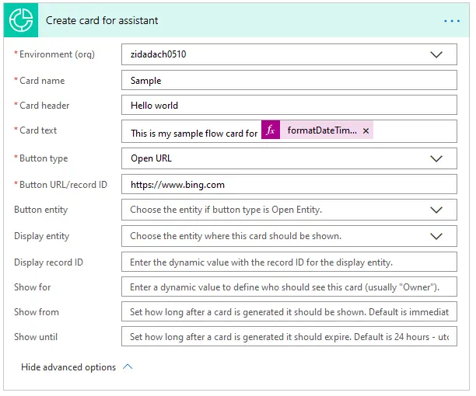Click the Button URL/record ID field

pyautogui.click(x=289, y=185)
